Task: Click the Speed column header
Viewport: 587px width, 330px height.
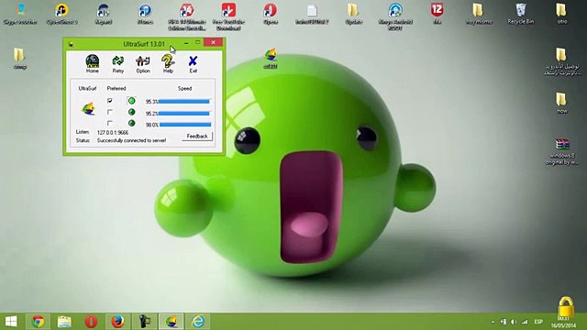Action: pyautogui.click(x=184, y=88)
